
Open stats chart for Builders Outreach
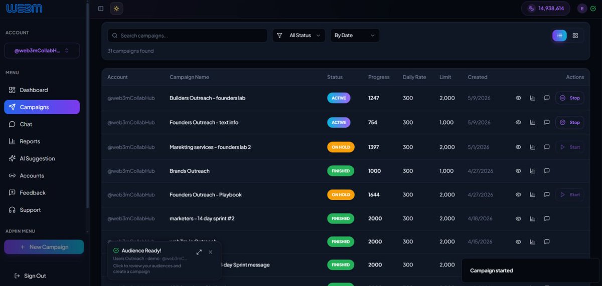(532, 98)
